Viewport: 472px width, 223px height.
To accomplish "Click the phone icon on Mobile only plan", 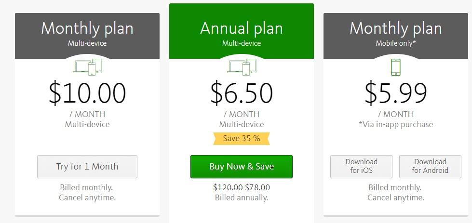I will pos(395,67).
